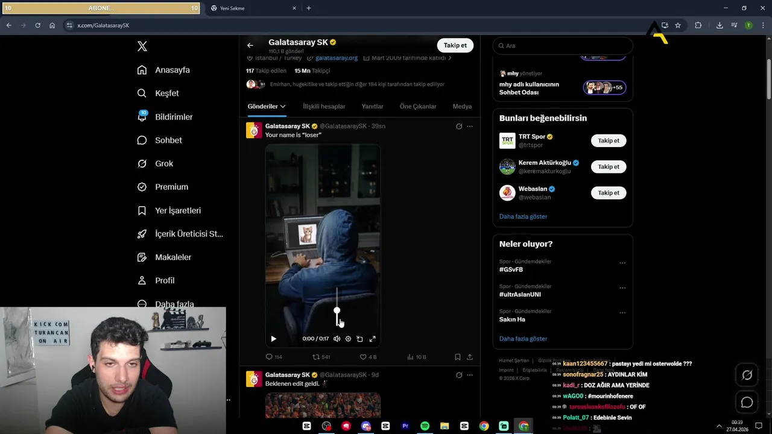
Task: Open File Explorer from the taskbar
Action: (x=445, y=426)
